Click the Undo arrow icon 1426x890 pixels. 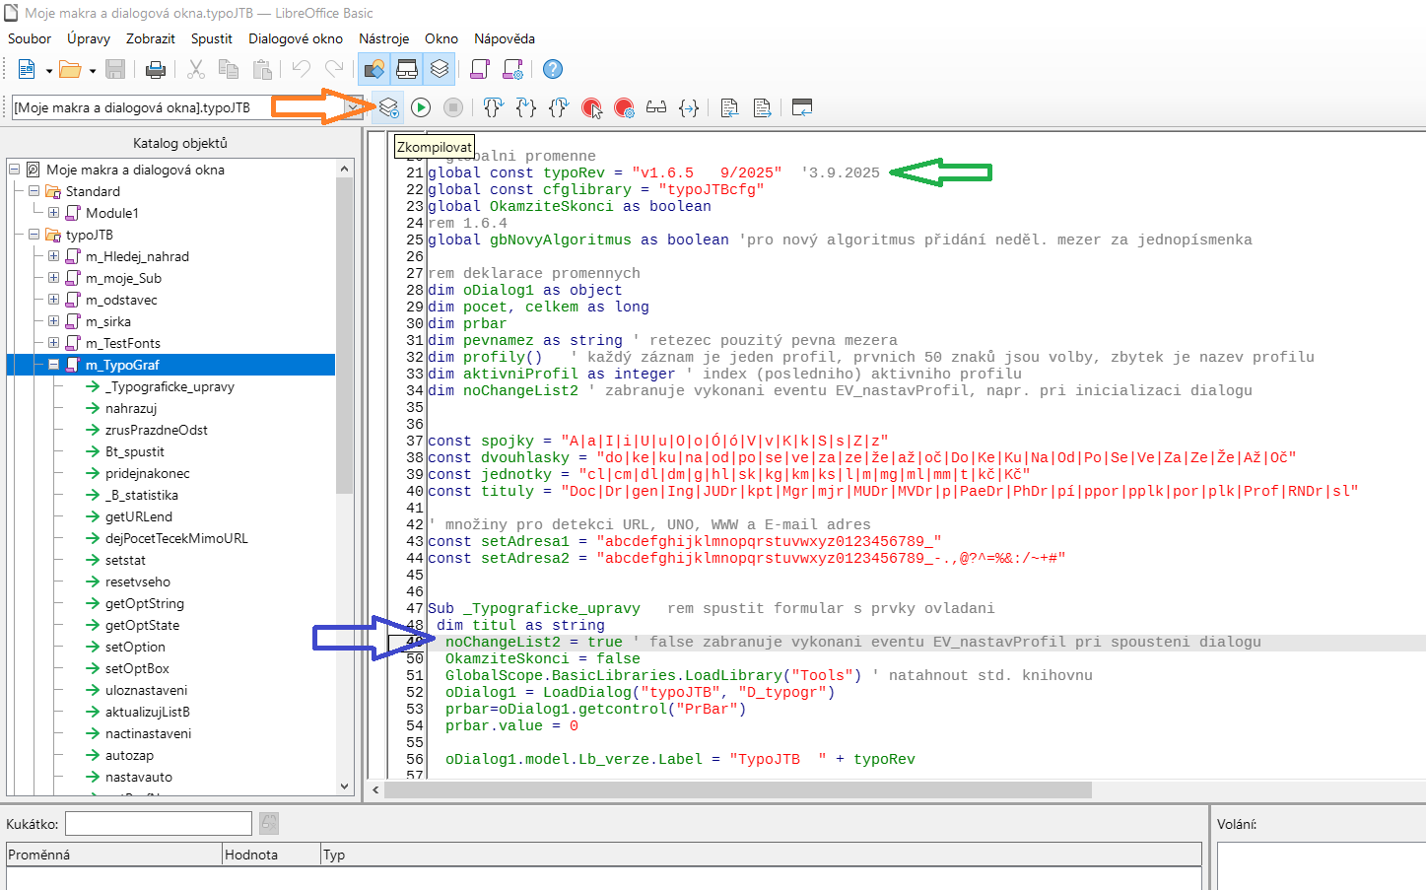click(302, 69)
